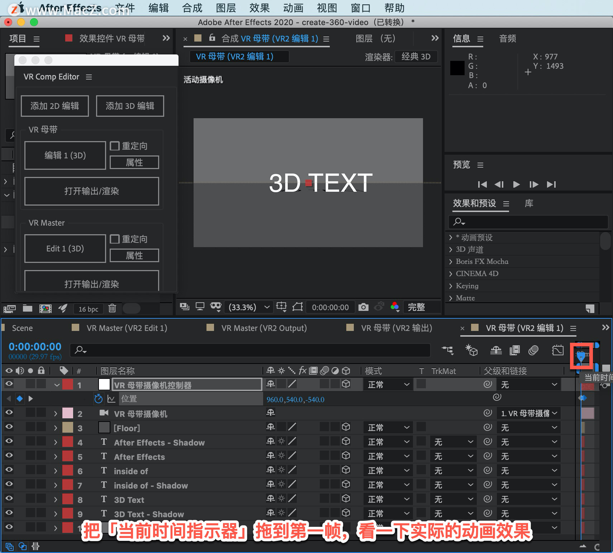The image size is (613, 553).
Task: Click red label color of layer 1
Action: [x=68, y=384]
